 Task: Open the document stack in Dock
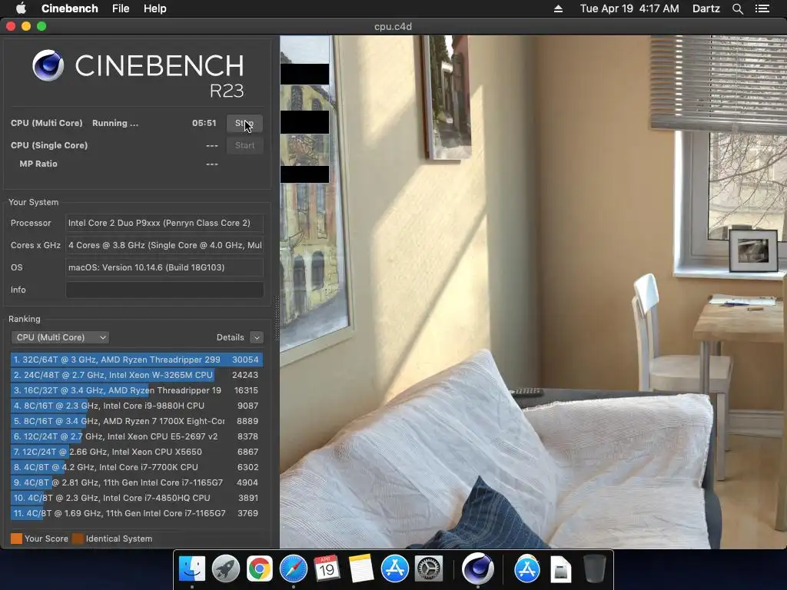point(560,570)
